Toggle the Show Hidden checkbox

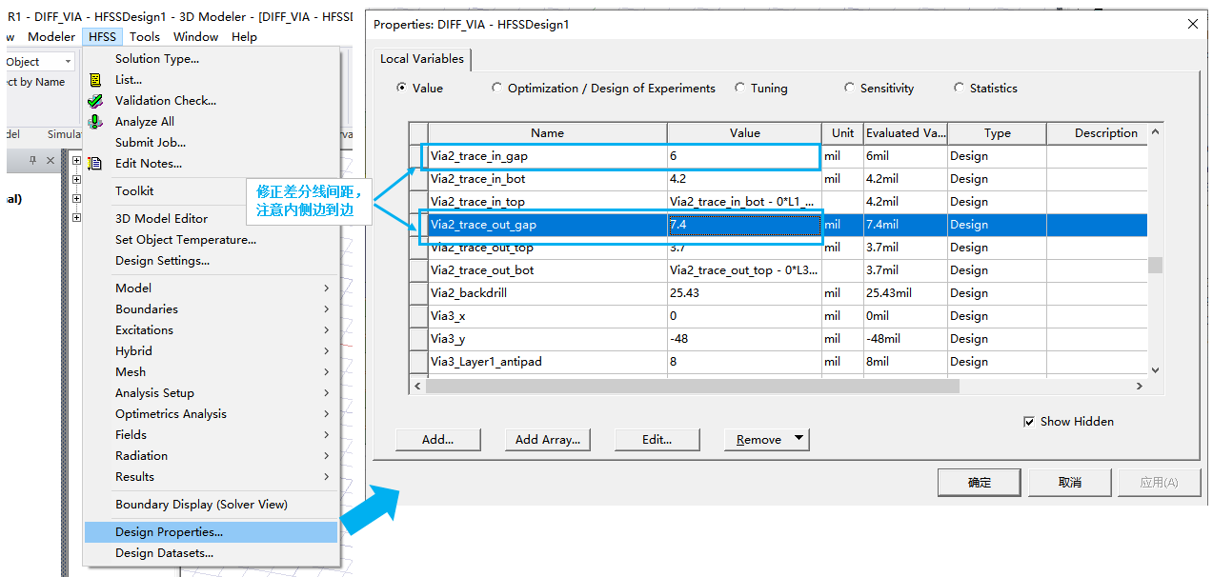tap(1029, 422)
